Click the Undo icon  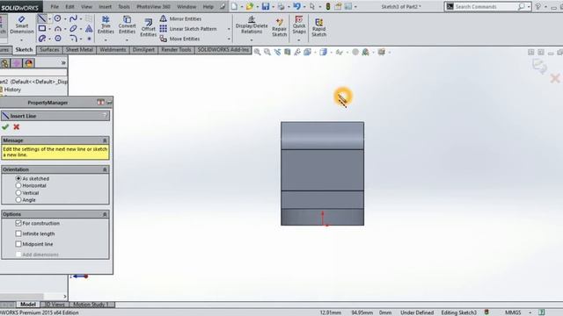pyautogui.click(x=296, y=6)
